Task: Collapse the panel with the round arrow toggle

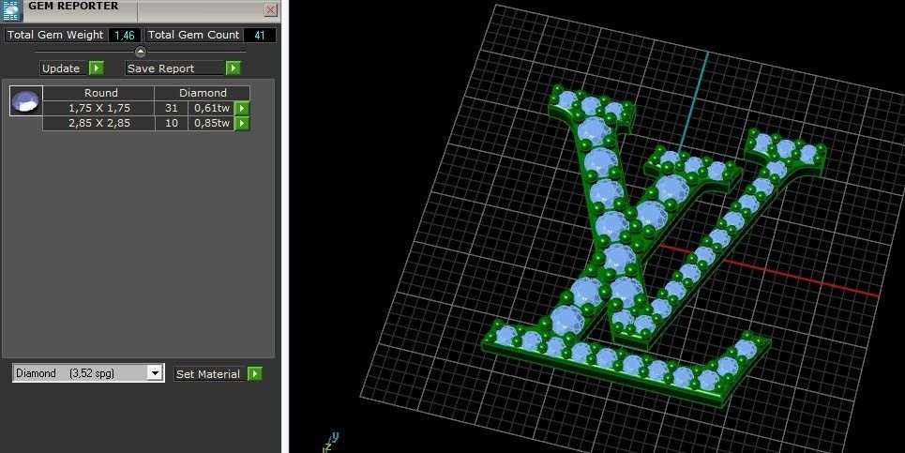Action: click(141, 52)
